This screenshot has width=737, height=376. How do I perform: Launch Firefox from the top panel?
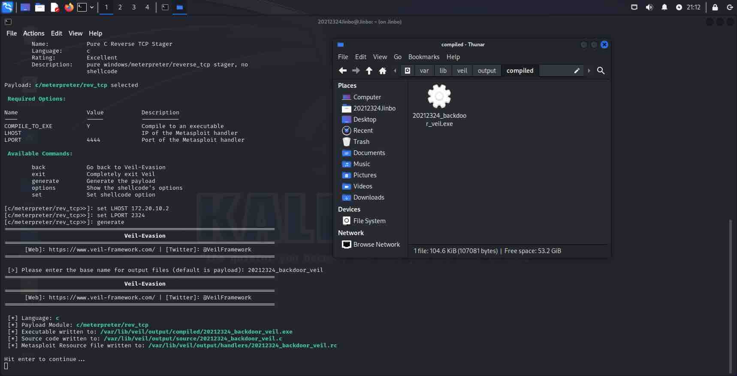(x=69, y=7)
